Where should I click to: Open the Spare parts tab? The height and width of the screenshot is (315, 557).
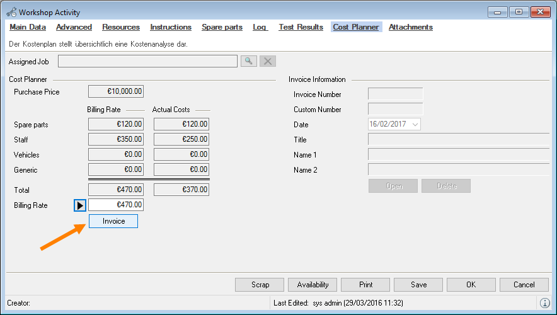222,27
